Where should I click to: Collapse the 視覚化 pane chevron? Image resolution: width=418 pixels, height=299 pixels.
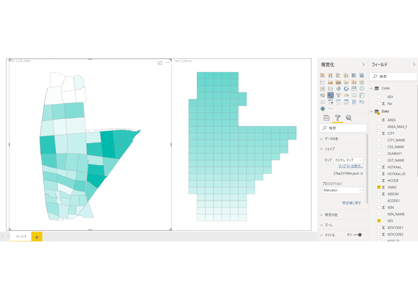click(363, 65)
